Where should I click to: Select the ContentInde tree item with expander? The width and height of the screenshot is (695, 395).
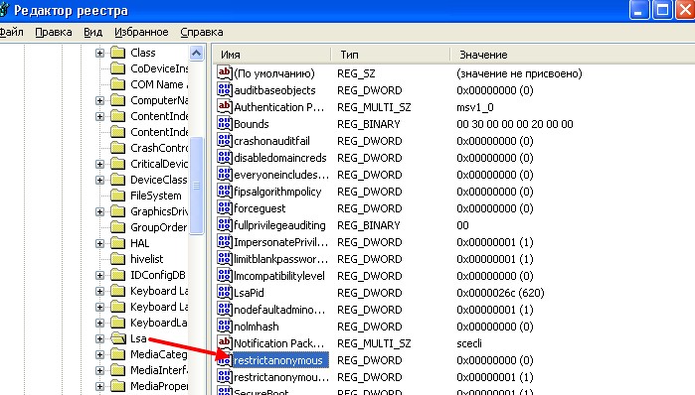[159, 116]
